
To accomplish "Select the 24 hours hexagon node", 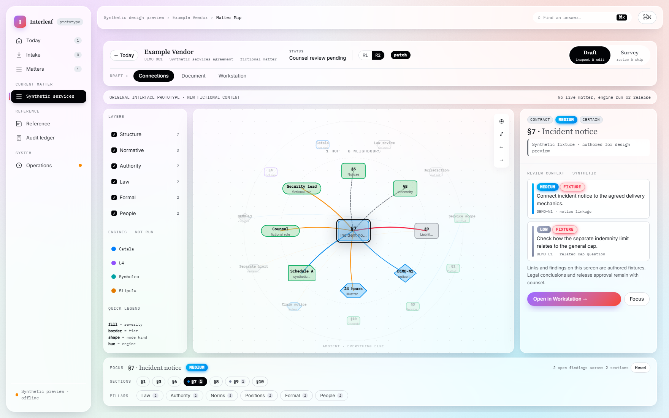I will point(354,291).
